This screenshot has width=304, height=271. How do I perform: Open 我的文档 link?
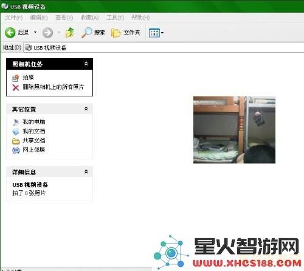pyautogui.click(x=34, y=131)
